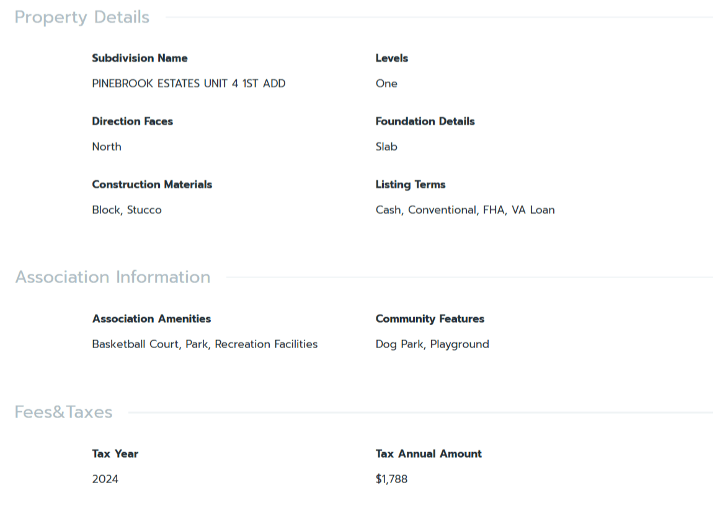
Task: Click the Basketball Court, Park, Recreation Facilities text
Action: pyautogui.click(x=205, y=344)
